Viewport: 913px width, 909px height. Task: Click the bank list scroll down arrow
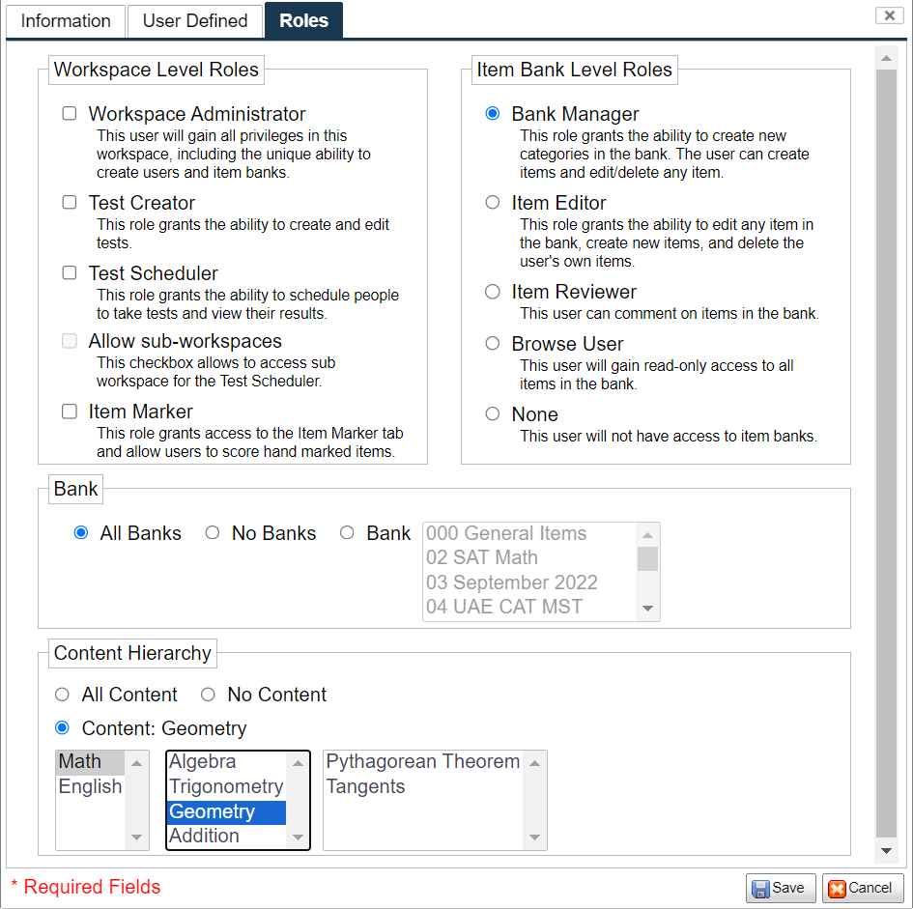pos(647,609)
